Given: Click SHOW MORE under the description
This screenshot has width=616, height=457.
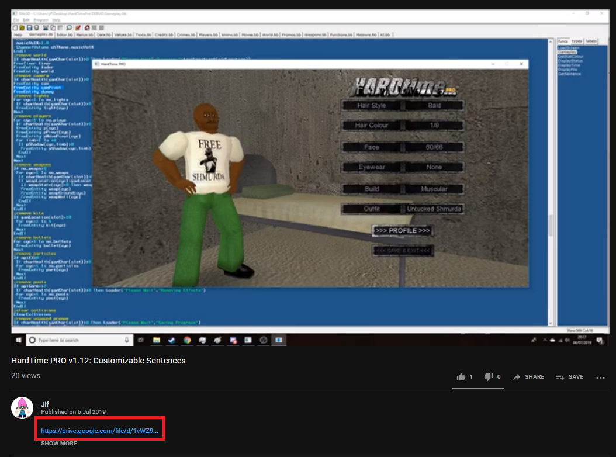Looking at the screenshot, I should [59, 443].
